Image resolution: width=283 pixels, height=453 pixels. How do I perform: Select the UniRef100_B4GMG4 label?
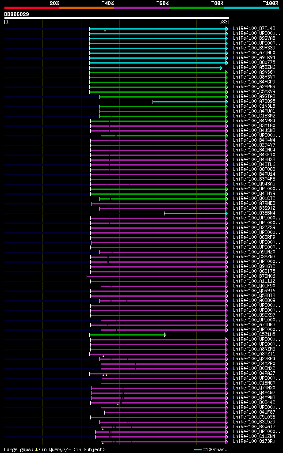pos(254,150)
